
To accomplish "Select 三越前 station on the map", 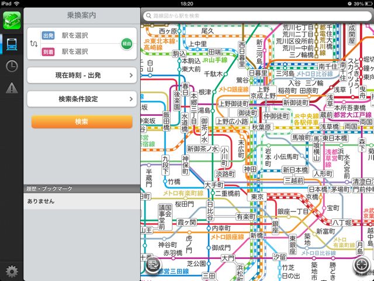I will (x=294, y=181).
